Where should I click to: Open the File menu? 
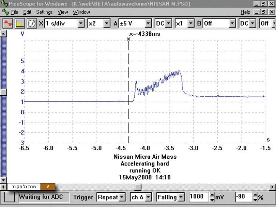pyautogui.click(x=15, y=12)
